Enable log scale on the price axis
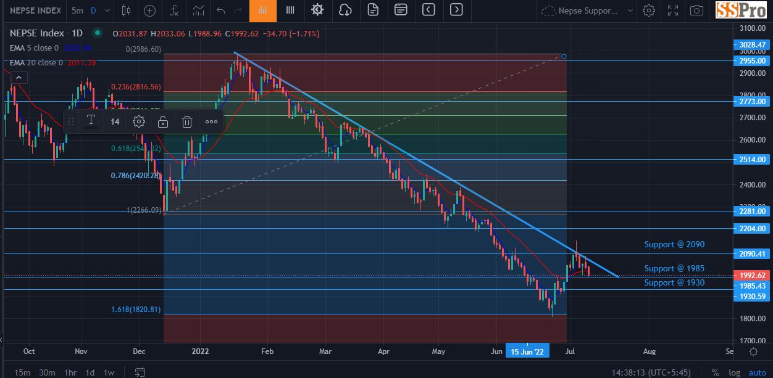The height and width of the screenshot is (378, 773). point(735,372)
